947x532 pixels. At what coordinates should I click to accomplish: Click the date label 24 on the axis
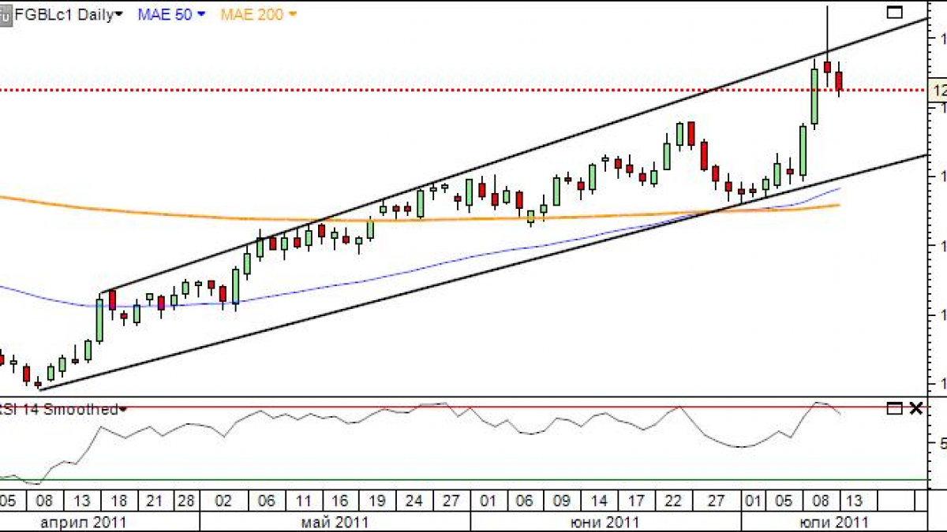point(413,500)
